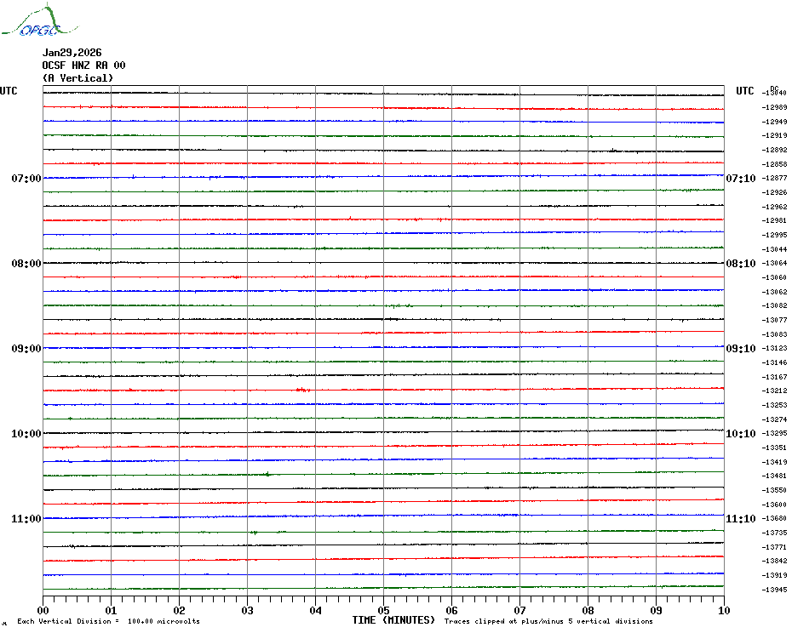
Task: Click the DC offset value -12858
Action: click(x=774, y=164)
